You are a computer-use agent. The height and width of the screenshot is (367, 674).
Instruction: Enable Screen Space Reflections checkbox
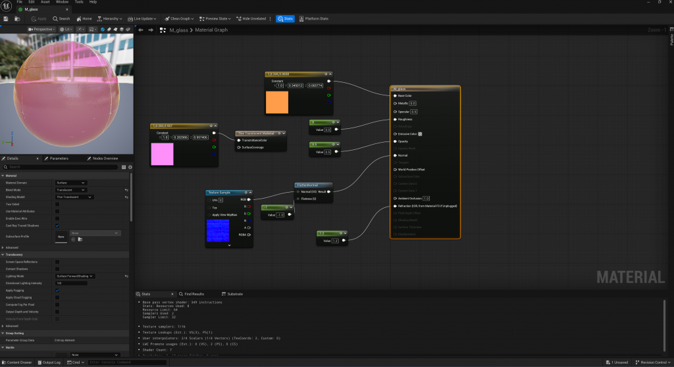[57, 262]
